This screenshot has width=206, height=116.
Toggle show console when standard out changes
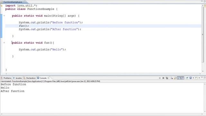point(179,78)
